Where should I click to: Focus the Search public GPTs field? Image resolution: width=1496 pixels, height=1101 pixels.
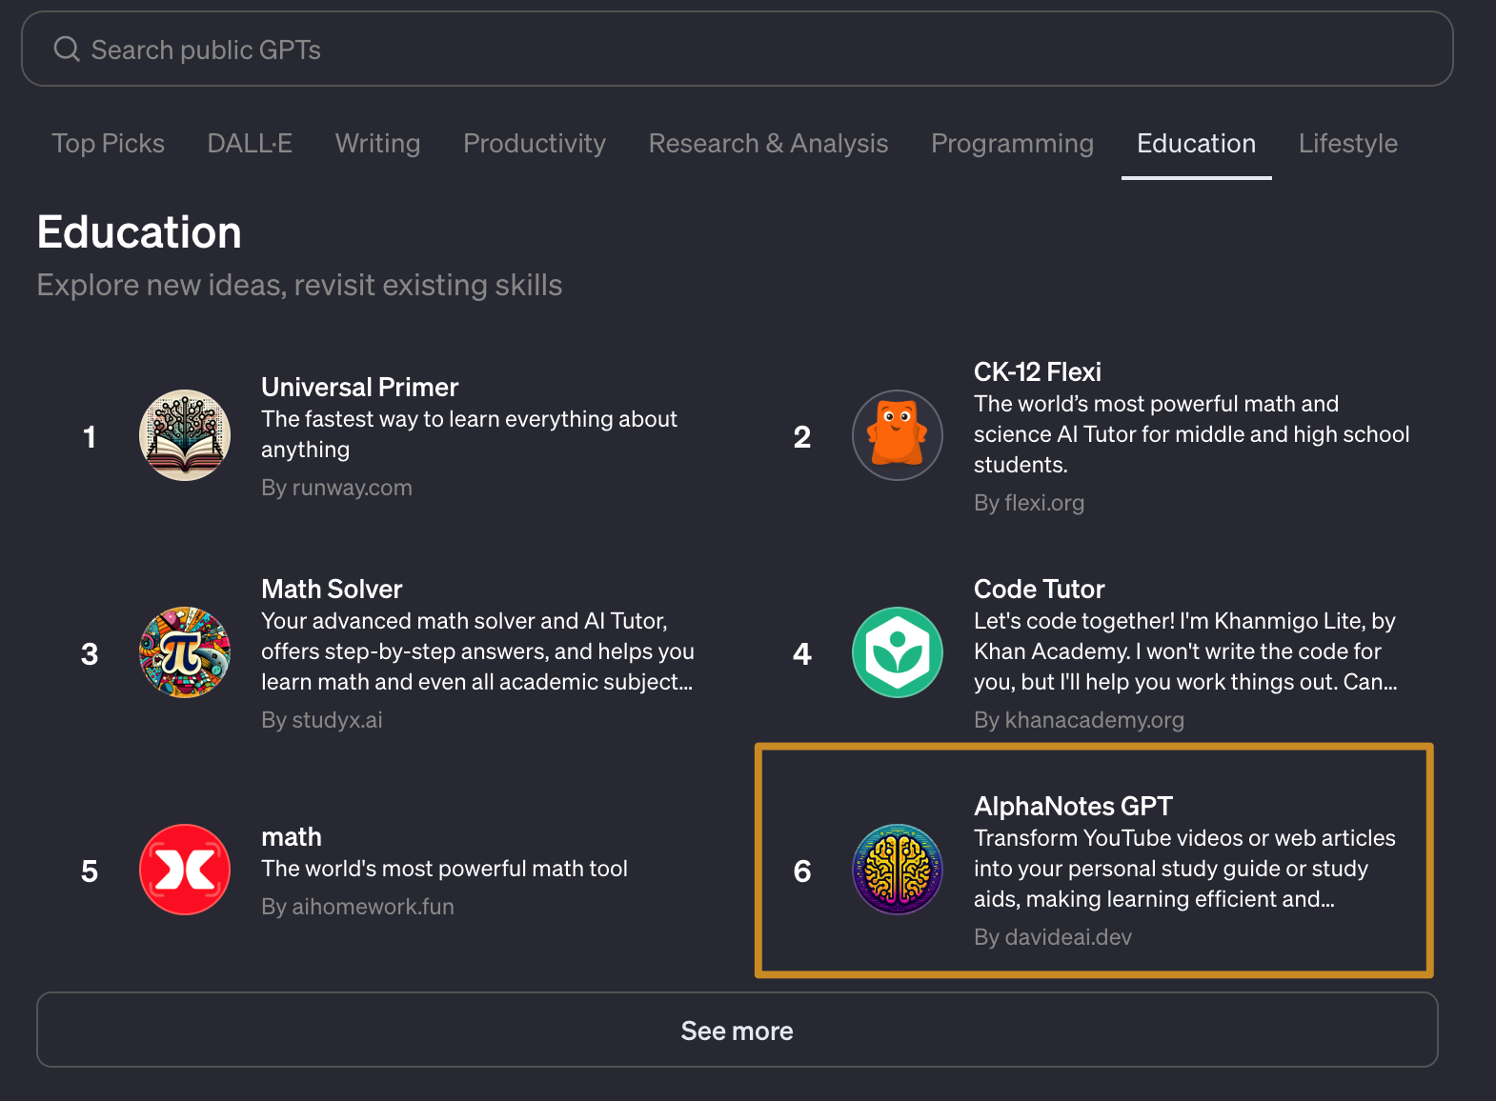(737, 49)
